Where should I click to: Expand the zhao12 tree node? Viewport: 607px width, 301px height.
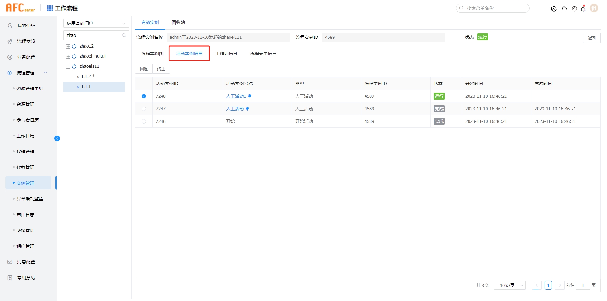pos(68,46)
